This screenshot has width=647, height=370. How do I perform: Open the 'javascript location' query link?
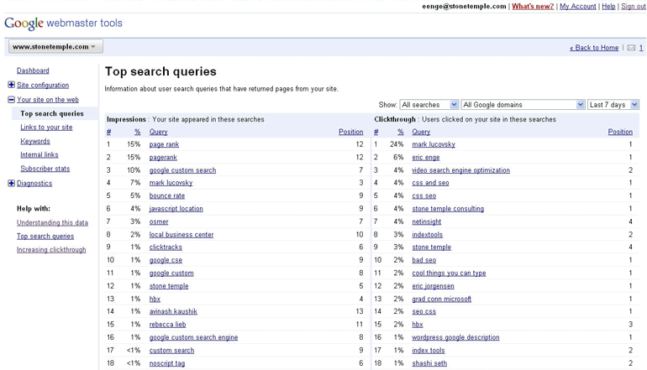tap(176, 209)
